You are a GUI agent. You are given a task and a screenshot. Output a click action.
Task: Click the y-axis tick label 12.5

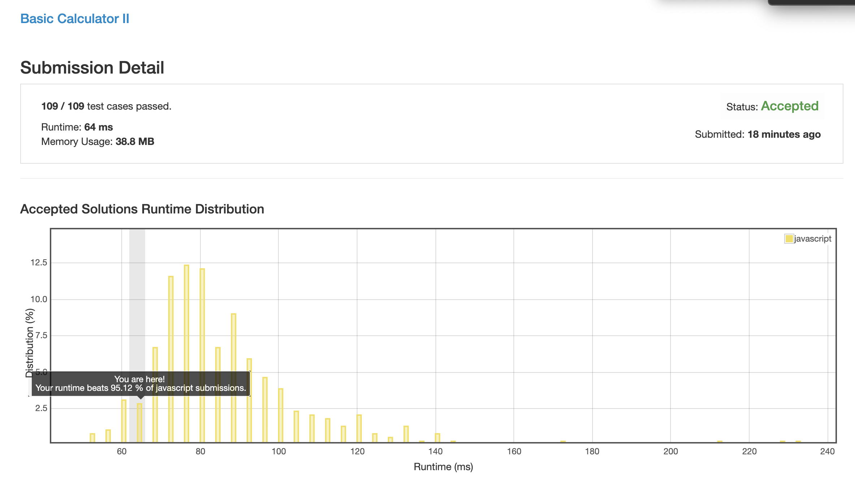click(39, 262)
